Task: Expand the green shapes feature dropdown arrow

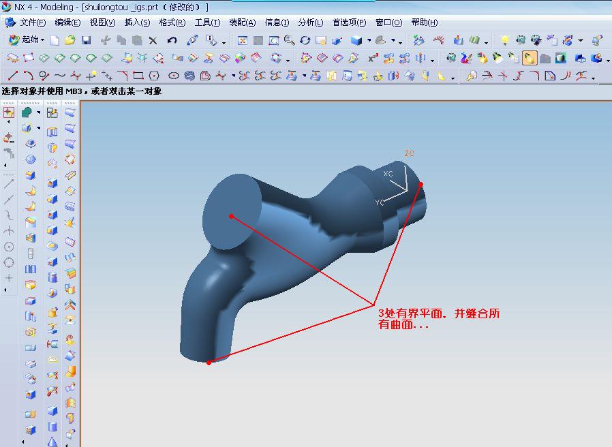Action: [39, 112]
